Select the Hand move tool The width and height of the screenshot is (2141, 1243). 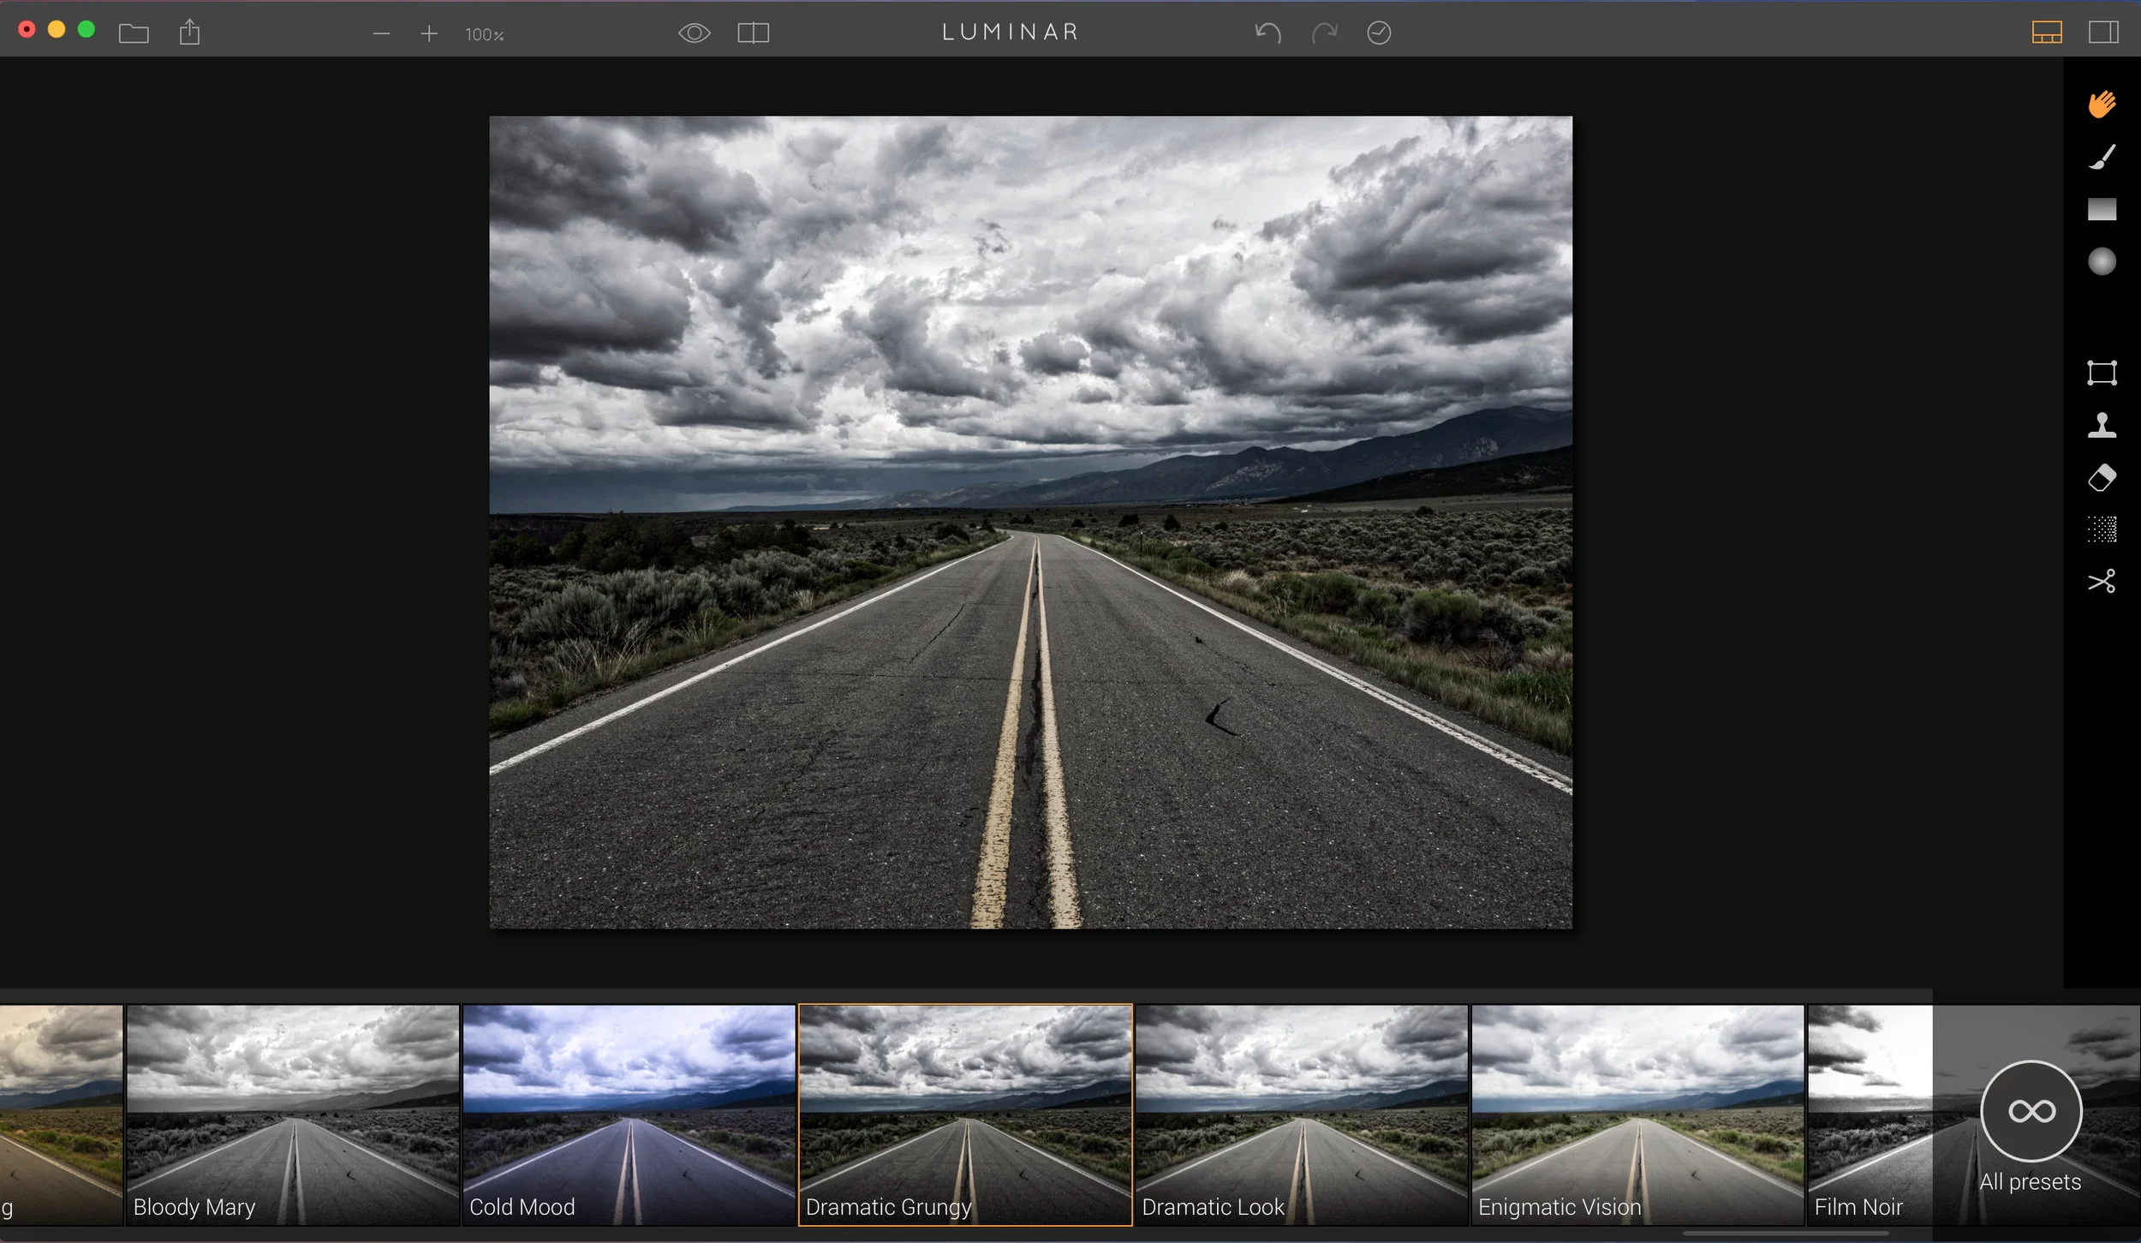(2101, 105)
